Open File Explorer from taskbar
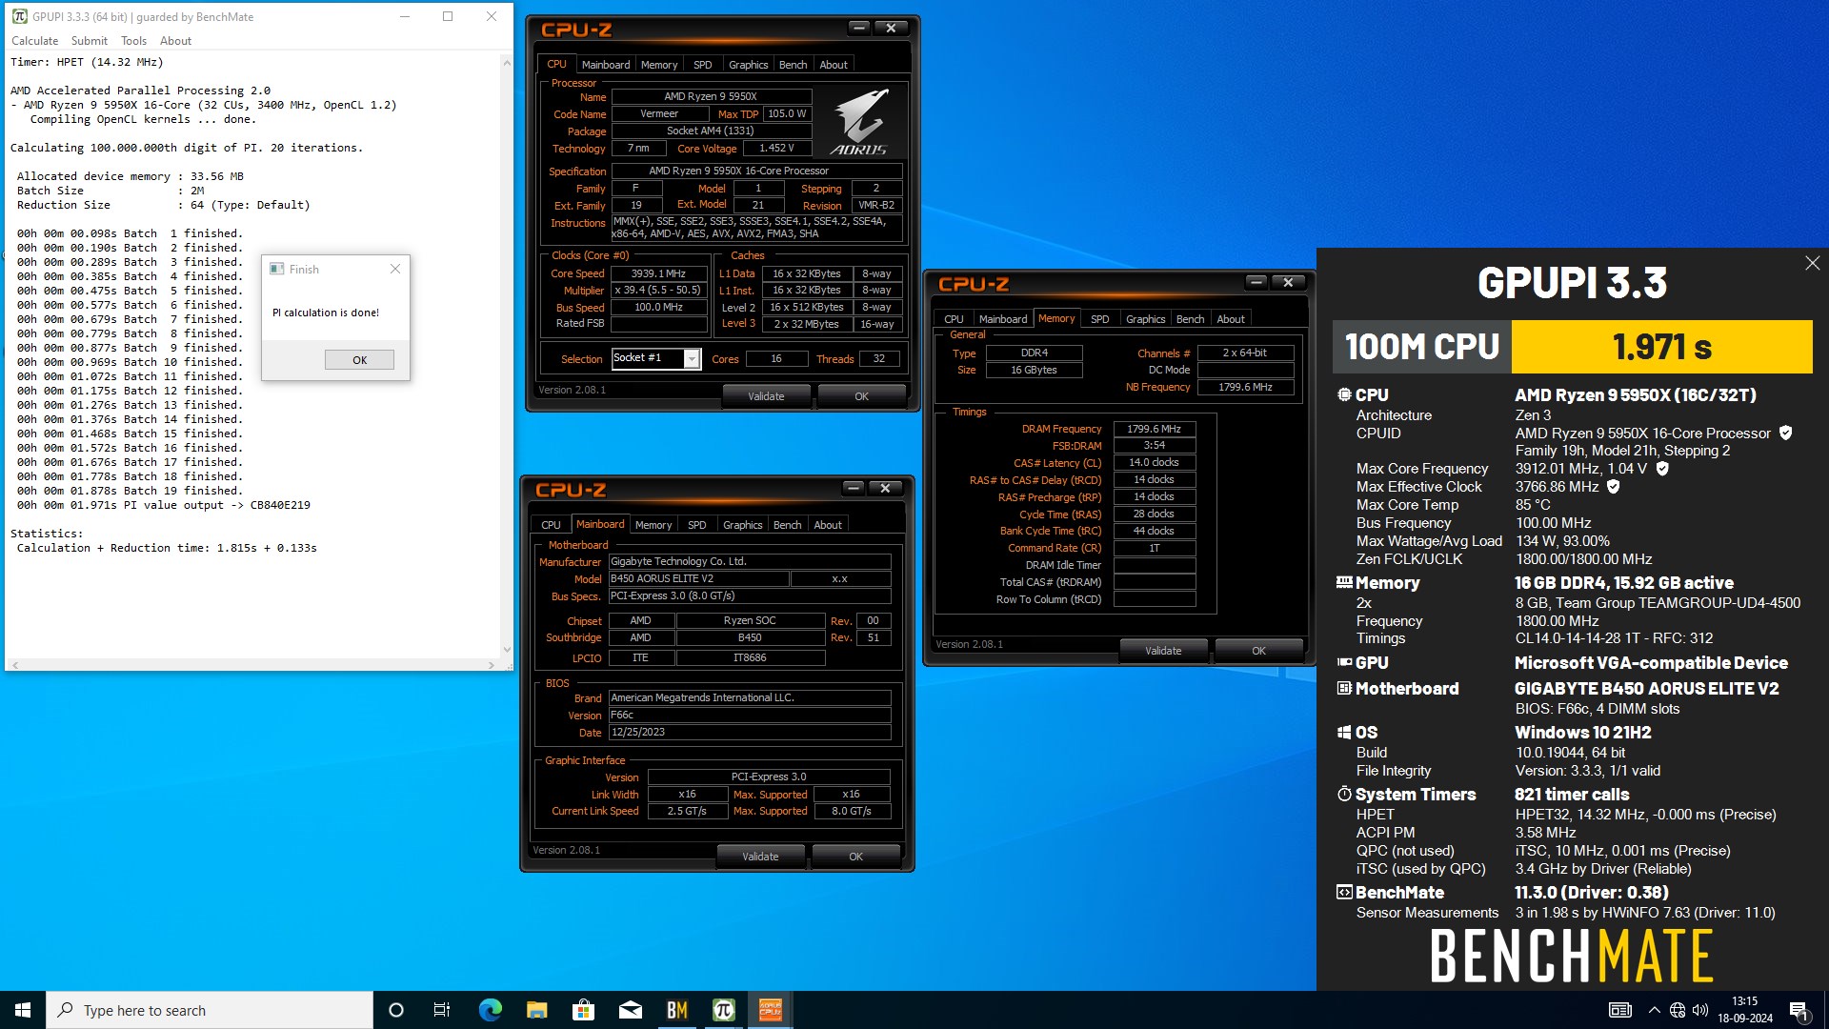1829x1029 pixels. click(x=536, y=1010)
